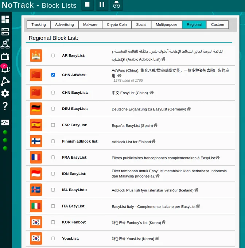
Task: Open AR EasyList homepage house icon
Action: pos(163,59)
